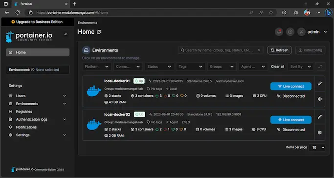Open the notifications bell icon
This screenshot has width=334, height=178.
pyautogui.click(x=279, y=32)
